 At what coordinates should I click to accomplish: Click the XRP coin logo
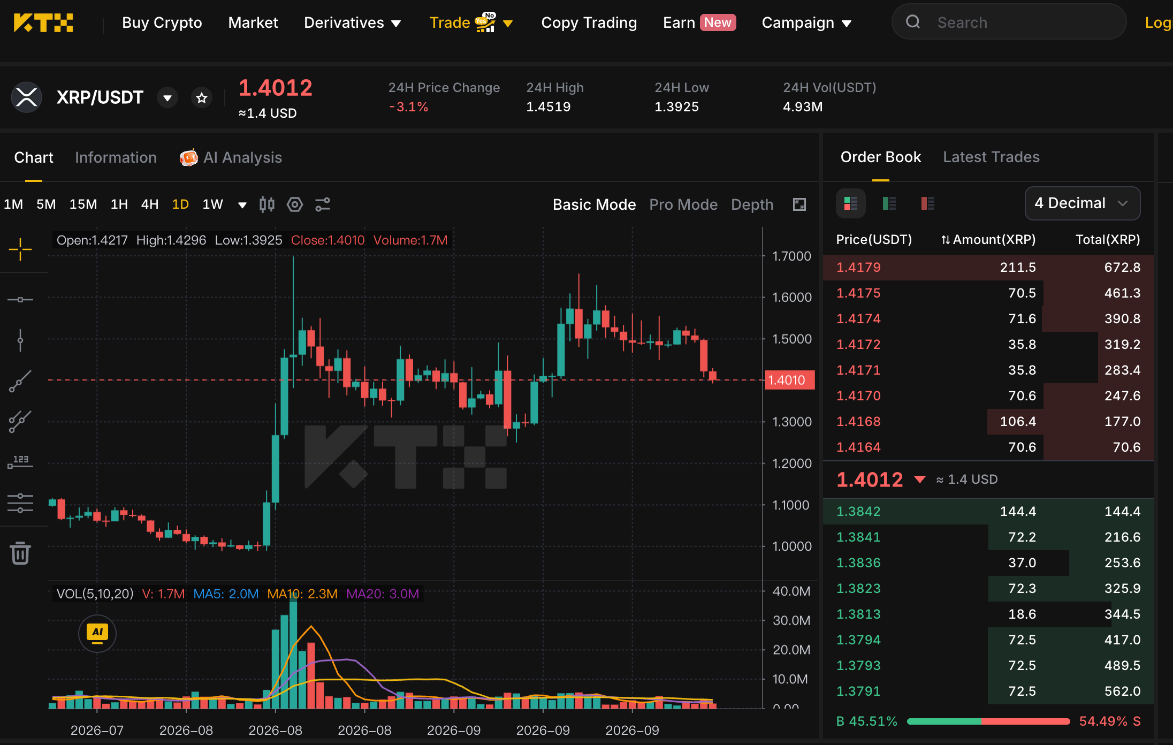click(x=27, y=97)
